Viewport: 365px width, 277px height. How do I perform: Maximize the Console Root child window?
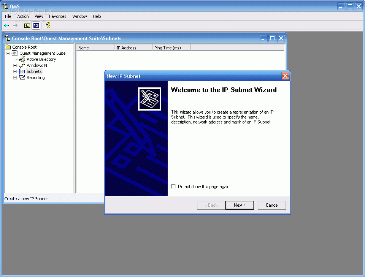[x=272, y=38]
